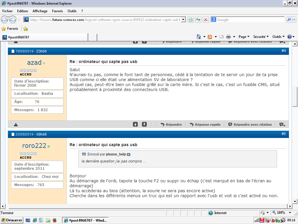Click the post icon beside 20/09/2014 date

(x=13, y=134)
